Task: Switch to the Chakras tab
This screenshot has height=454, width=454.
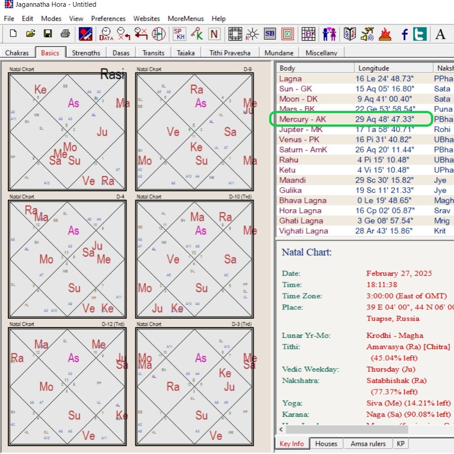Action: click(17, 53)
